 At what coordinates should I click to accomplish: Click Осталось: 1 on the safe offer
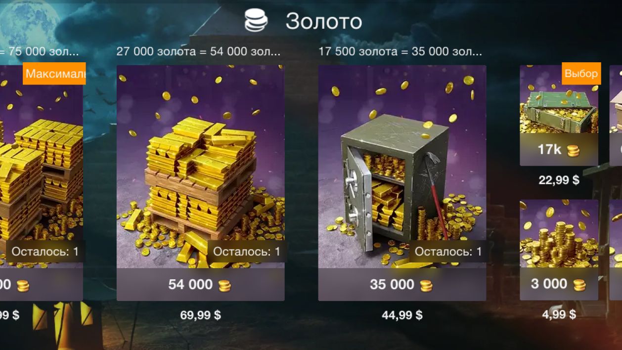[x=448, y=252]
